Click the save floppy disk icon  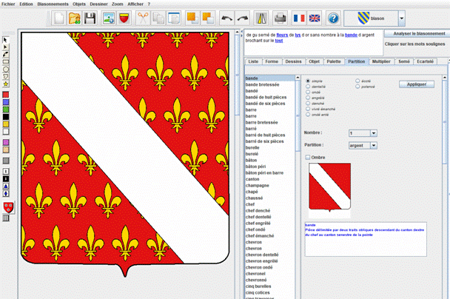89,17
